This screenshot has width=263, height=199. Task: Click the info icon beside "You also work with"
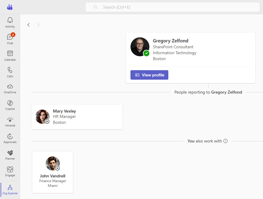225,141
